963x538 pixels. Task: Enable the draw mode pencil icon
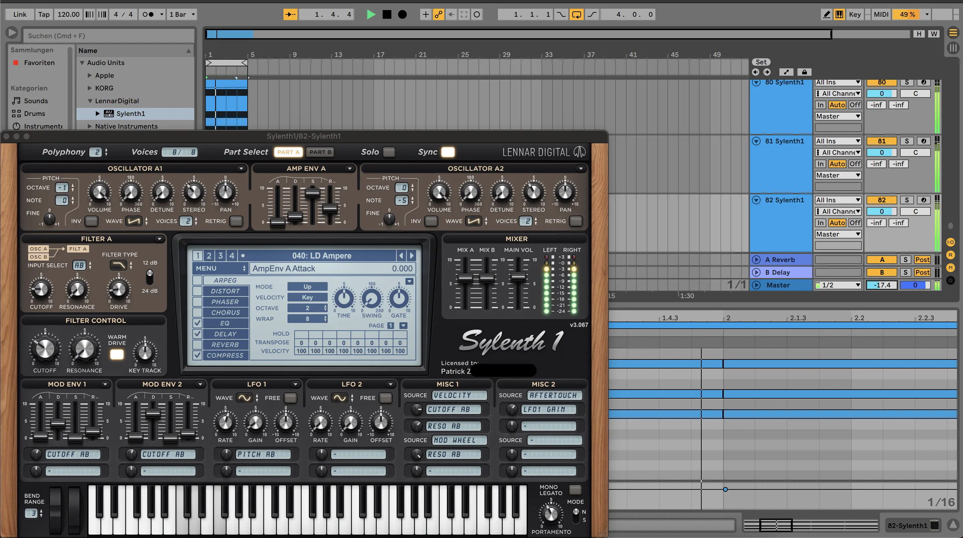[827, 15]
